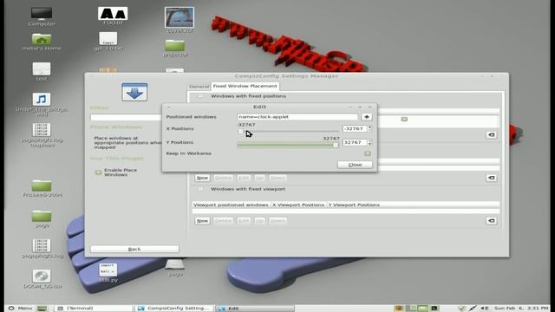Select the Fixed Window Placement tab
555x312 pixels.
tap(245, 86)
